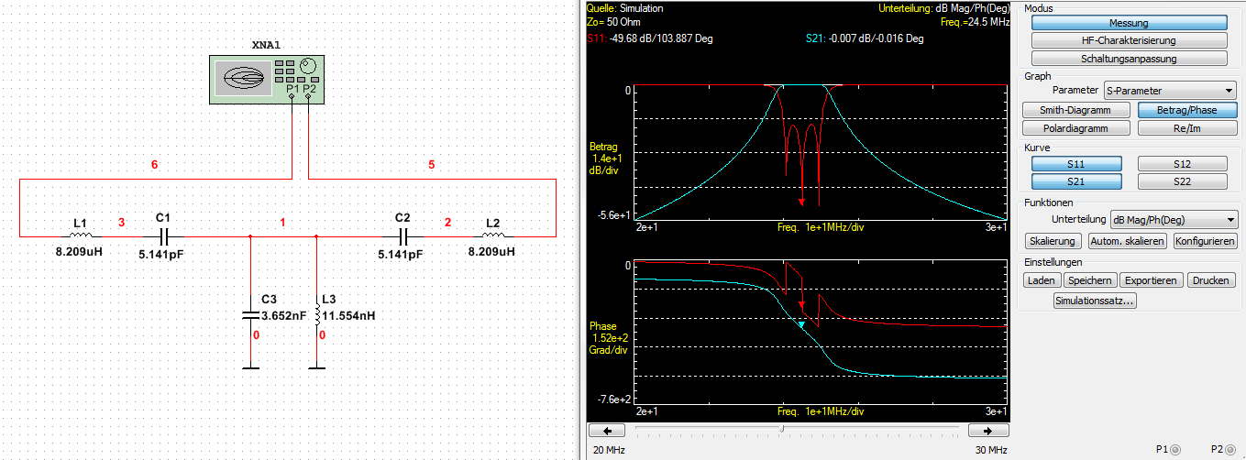
Task: Click the P2 port indicator
Action: pyautogui.click(x=1230, y=449)
